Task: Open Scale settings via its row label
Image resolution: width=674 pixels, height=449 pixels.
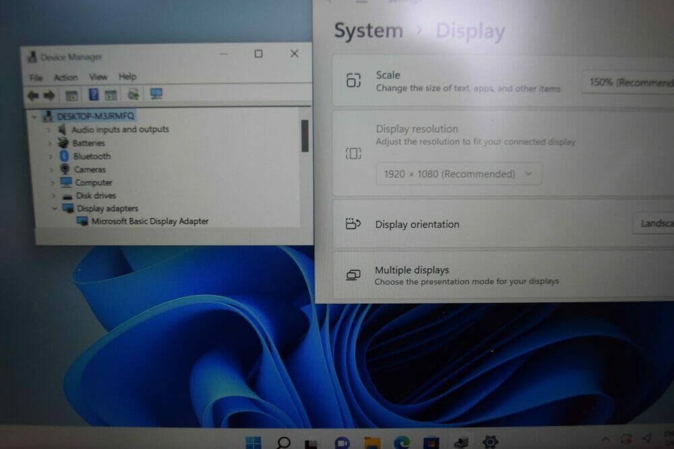Action: 388,75
